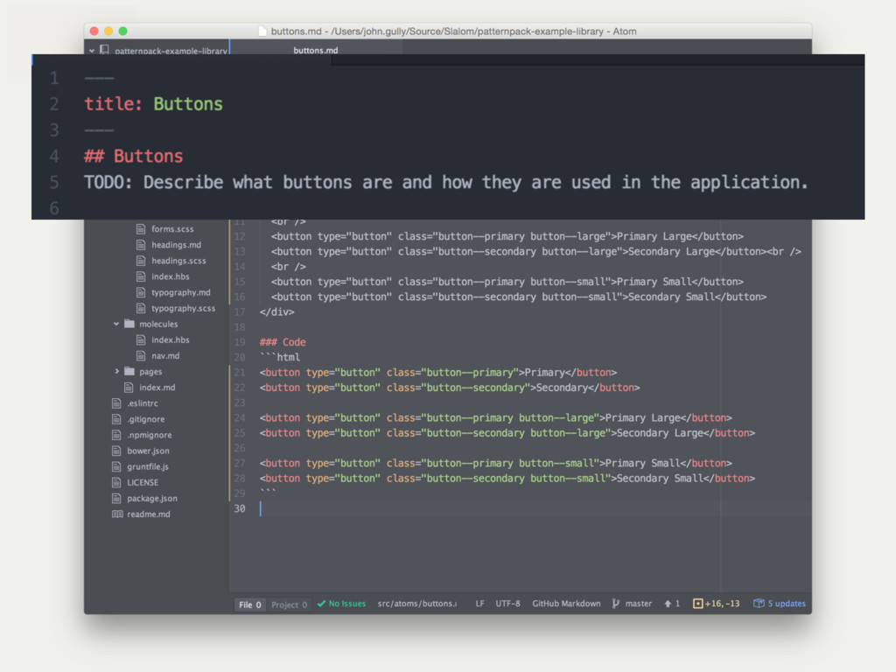
Task: Open the UTF-8 encoding selector
Action: [508, 604]
